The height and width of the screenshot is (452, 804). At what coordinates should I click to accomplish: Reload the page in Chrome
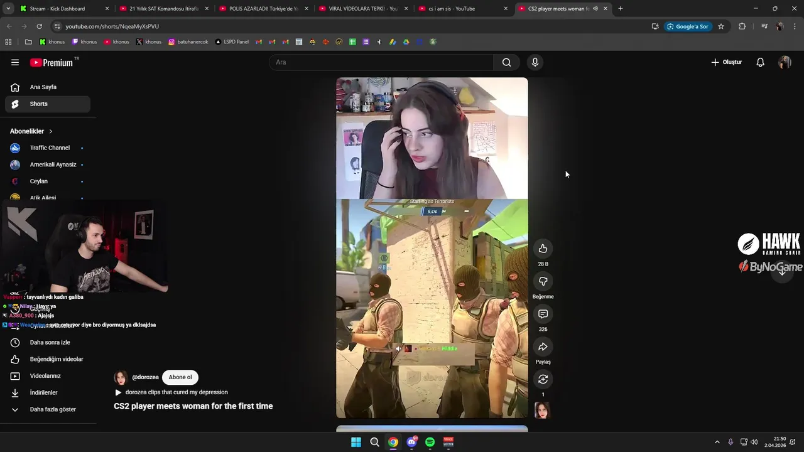(x=39, y=26)
